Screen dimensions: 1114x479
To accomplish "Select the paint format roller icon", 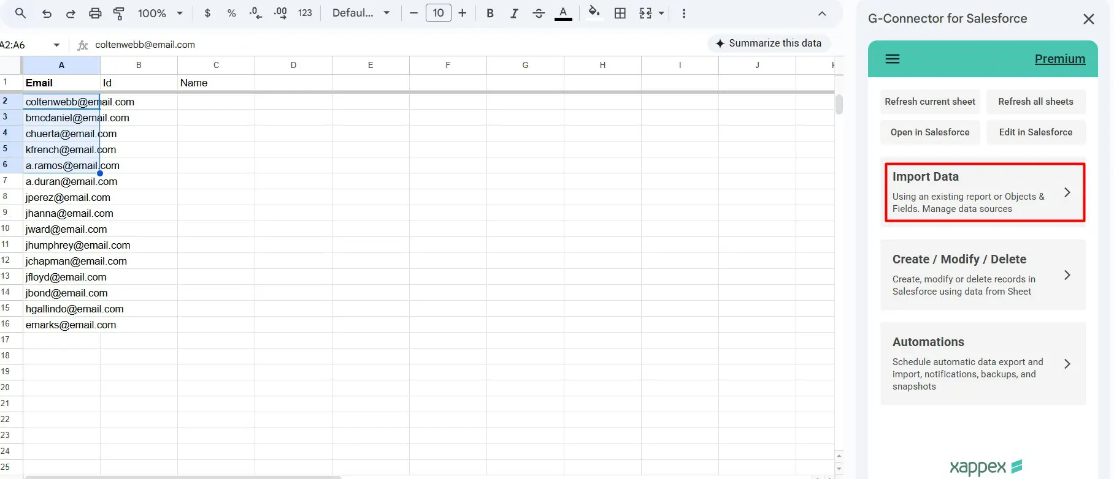I will (x=119, y=13).
